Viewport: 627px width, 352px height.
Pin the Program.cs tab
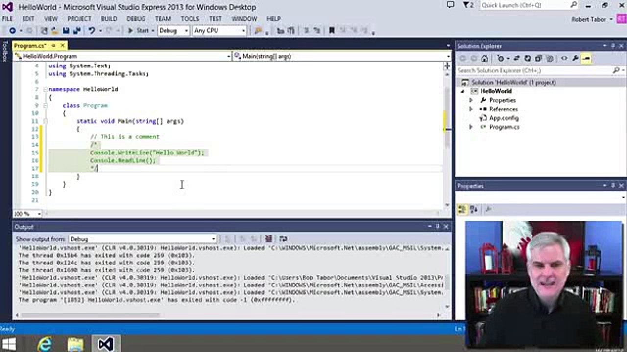[x=52, y=45]
